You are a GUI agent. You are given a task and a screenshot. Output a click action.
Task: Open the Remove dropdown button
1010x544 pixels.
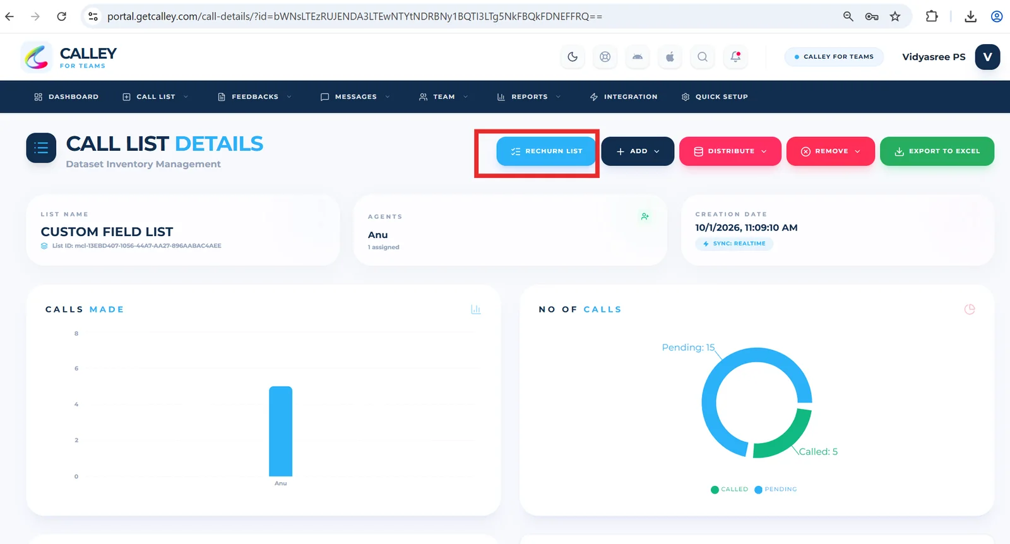[x=831, y=151]
